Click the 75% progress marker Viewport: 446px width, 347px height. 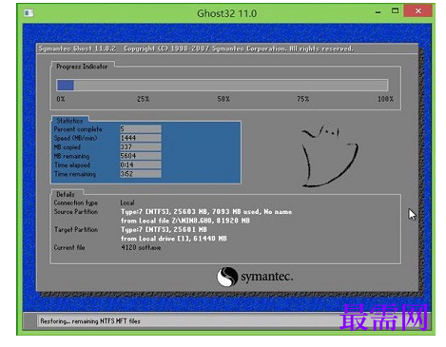[302, 99]
